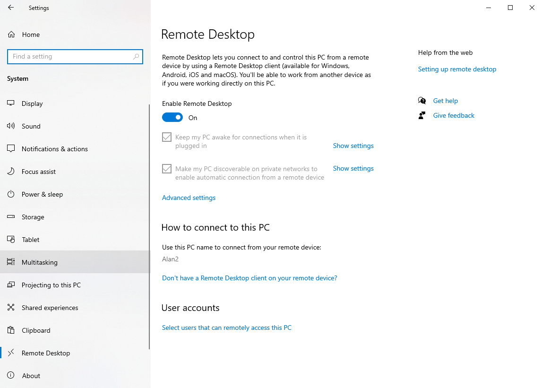Select users that can remotely access
The image size is (541, 388).
coord(227,328)
